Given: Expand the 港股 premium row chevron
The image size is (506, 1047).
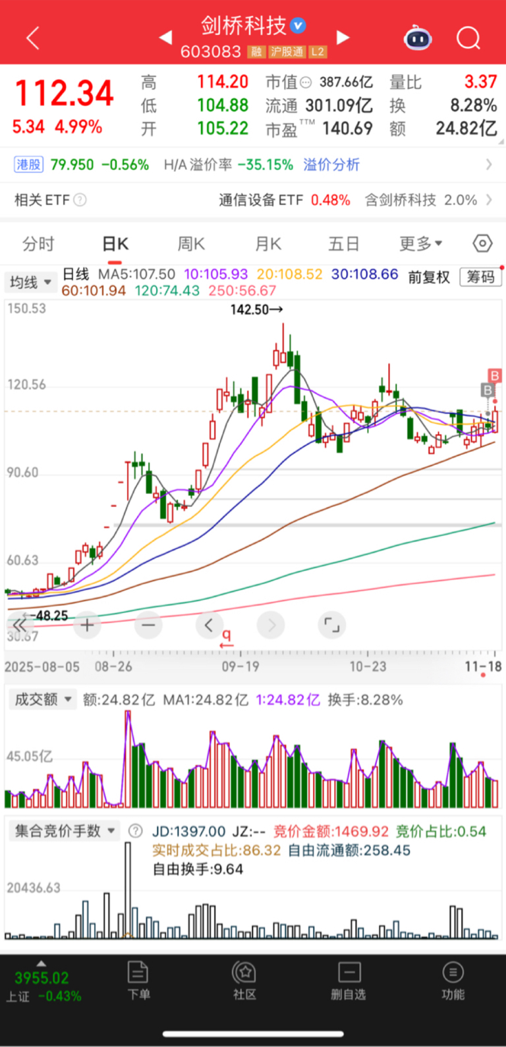Looking at the screenshot, I should (489, 165).
